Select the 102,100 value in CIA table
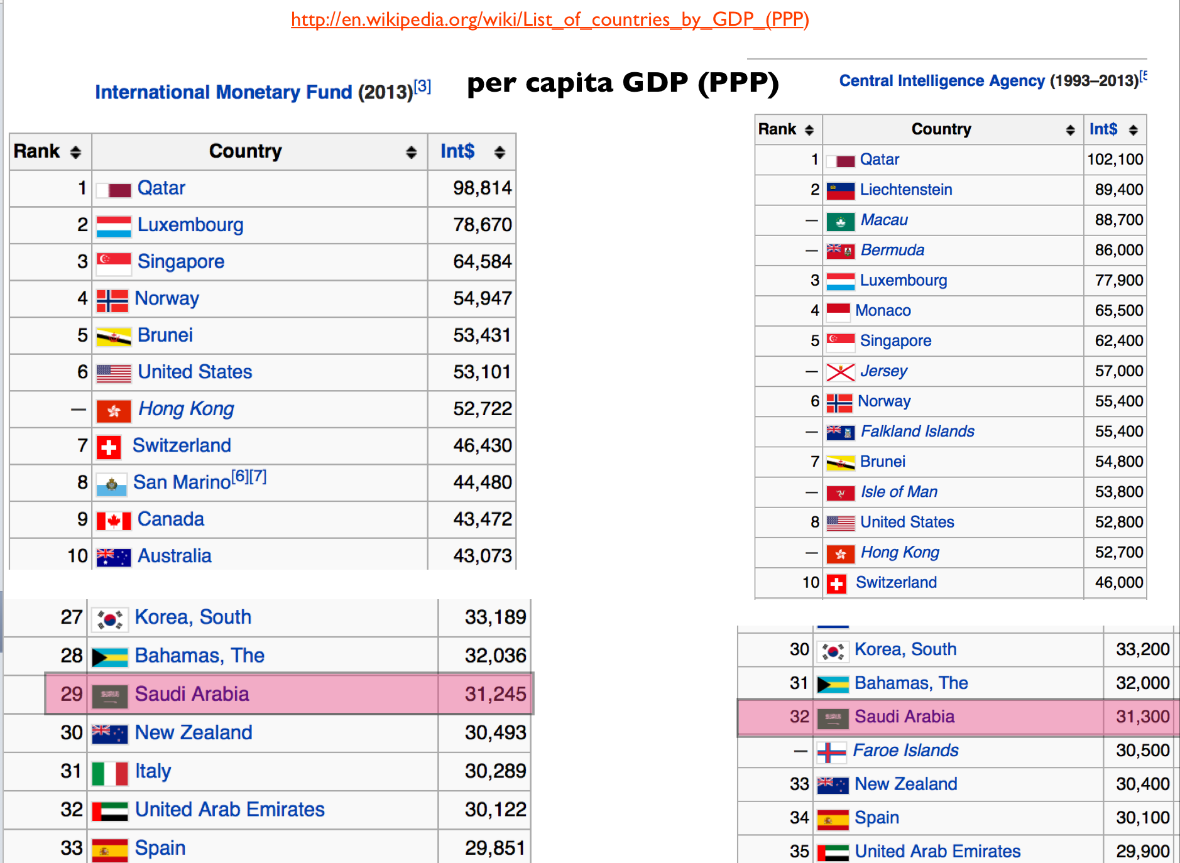 point(1115,160)
